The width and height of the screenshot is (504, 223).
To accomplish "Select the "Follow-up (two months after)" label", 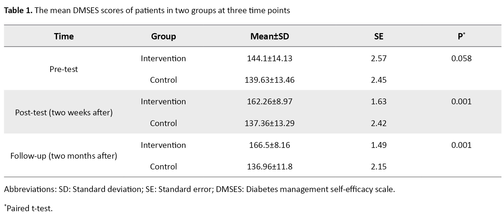I will coord(64,156).
